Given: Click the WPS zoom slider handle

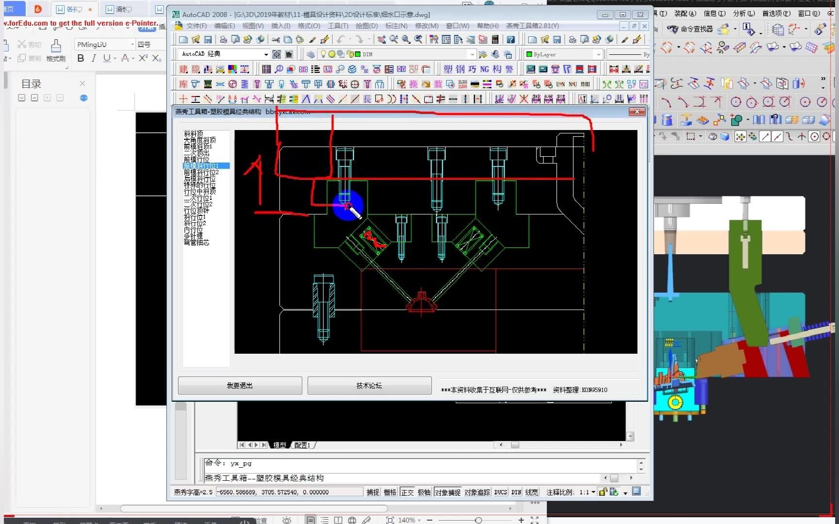Looking at the screenshot, I should pyautogui.click(x=478, y=520).
